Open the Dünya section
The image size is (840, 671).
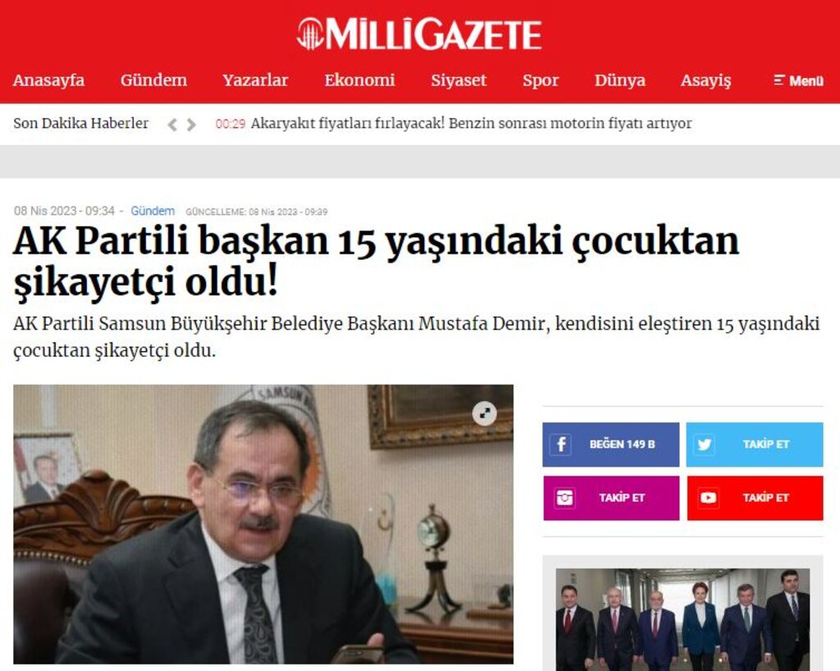[620, 80]
